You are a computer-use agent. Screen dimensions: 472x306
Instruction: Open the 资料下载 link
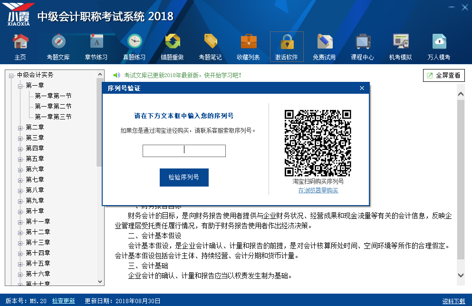[x=453, y=301]
